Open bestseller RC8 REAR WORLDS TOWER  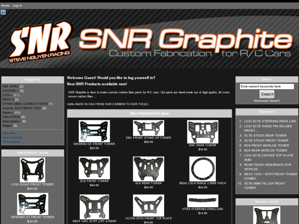point(265,150)
